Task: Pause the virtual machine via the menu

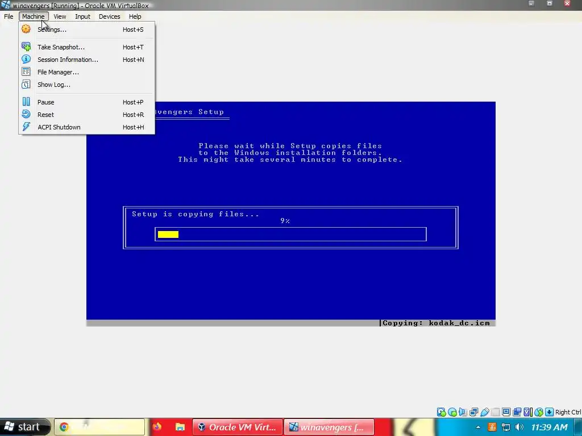Action: (86, 102)
